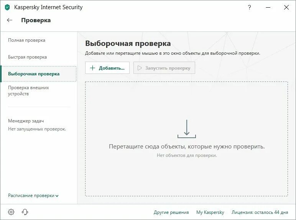Viewport: 296px width, 220px height.
Task: Go back with the left arrow icon
Action: pyautogui.click(x=10, y=20)
